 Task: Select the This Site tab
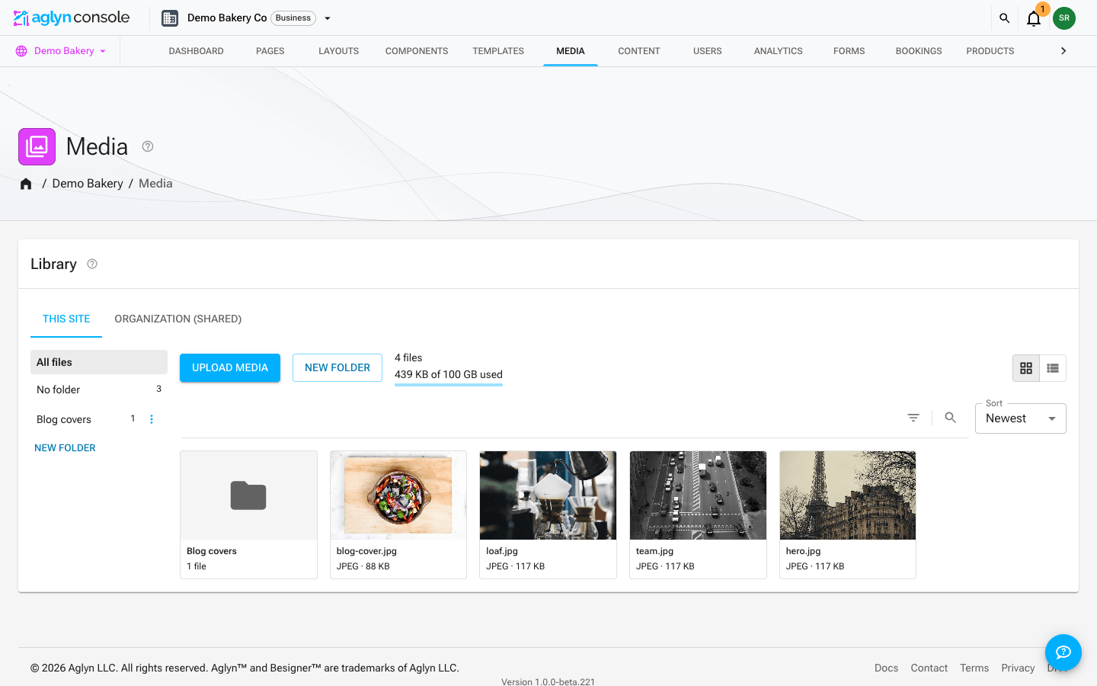click(x=66, y=319)
